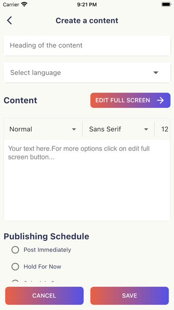Tap the Wi-Fi status icon
The image size is (174, 310).
pyautogui.click(x=24, y=4)
